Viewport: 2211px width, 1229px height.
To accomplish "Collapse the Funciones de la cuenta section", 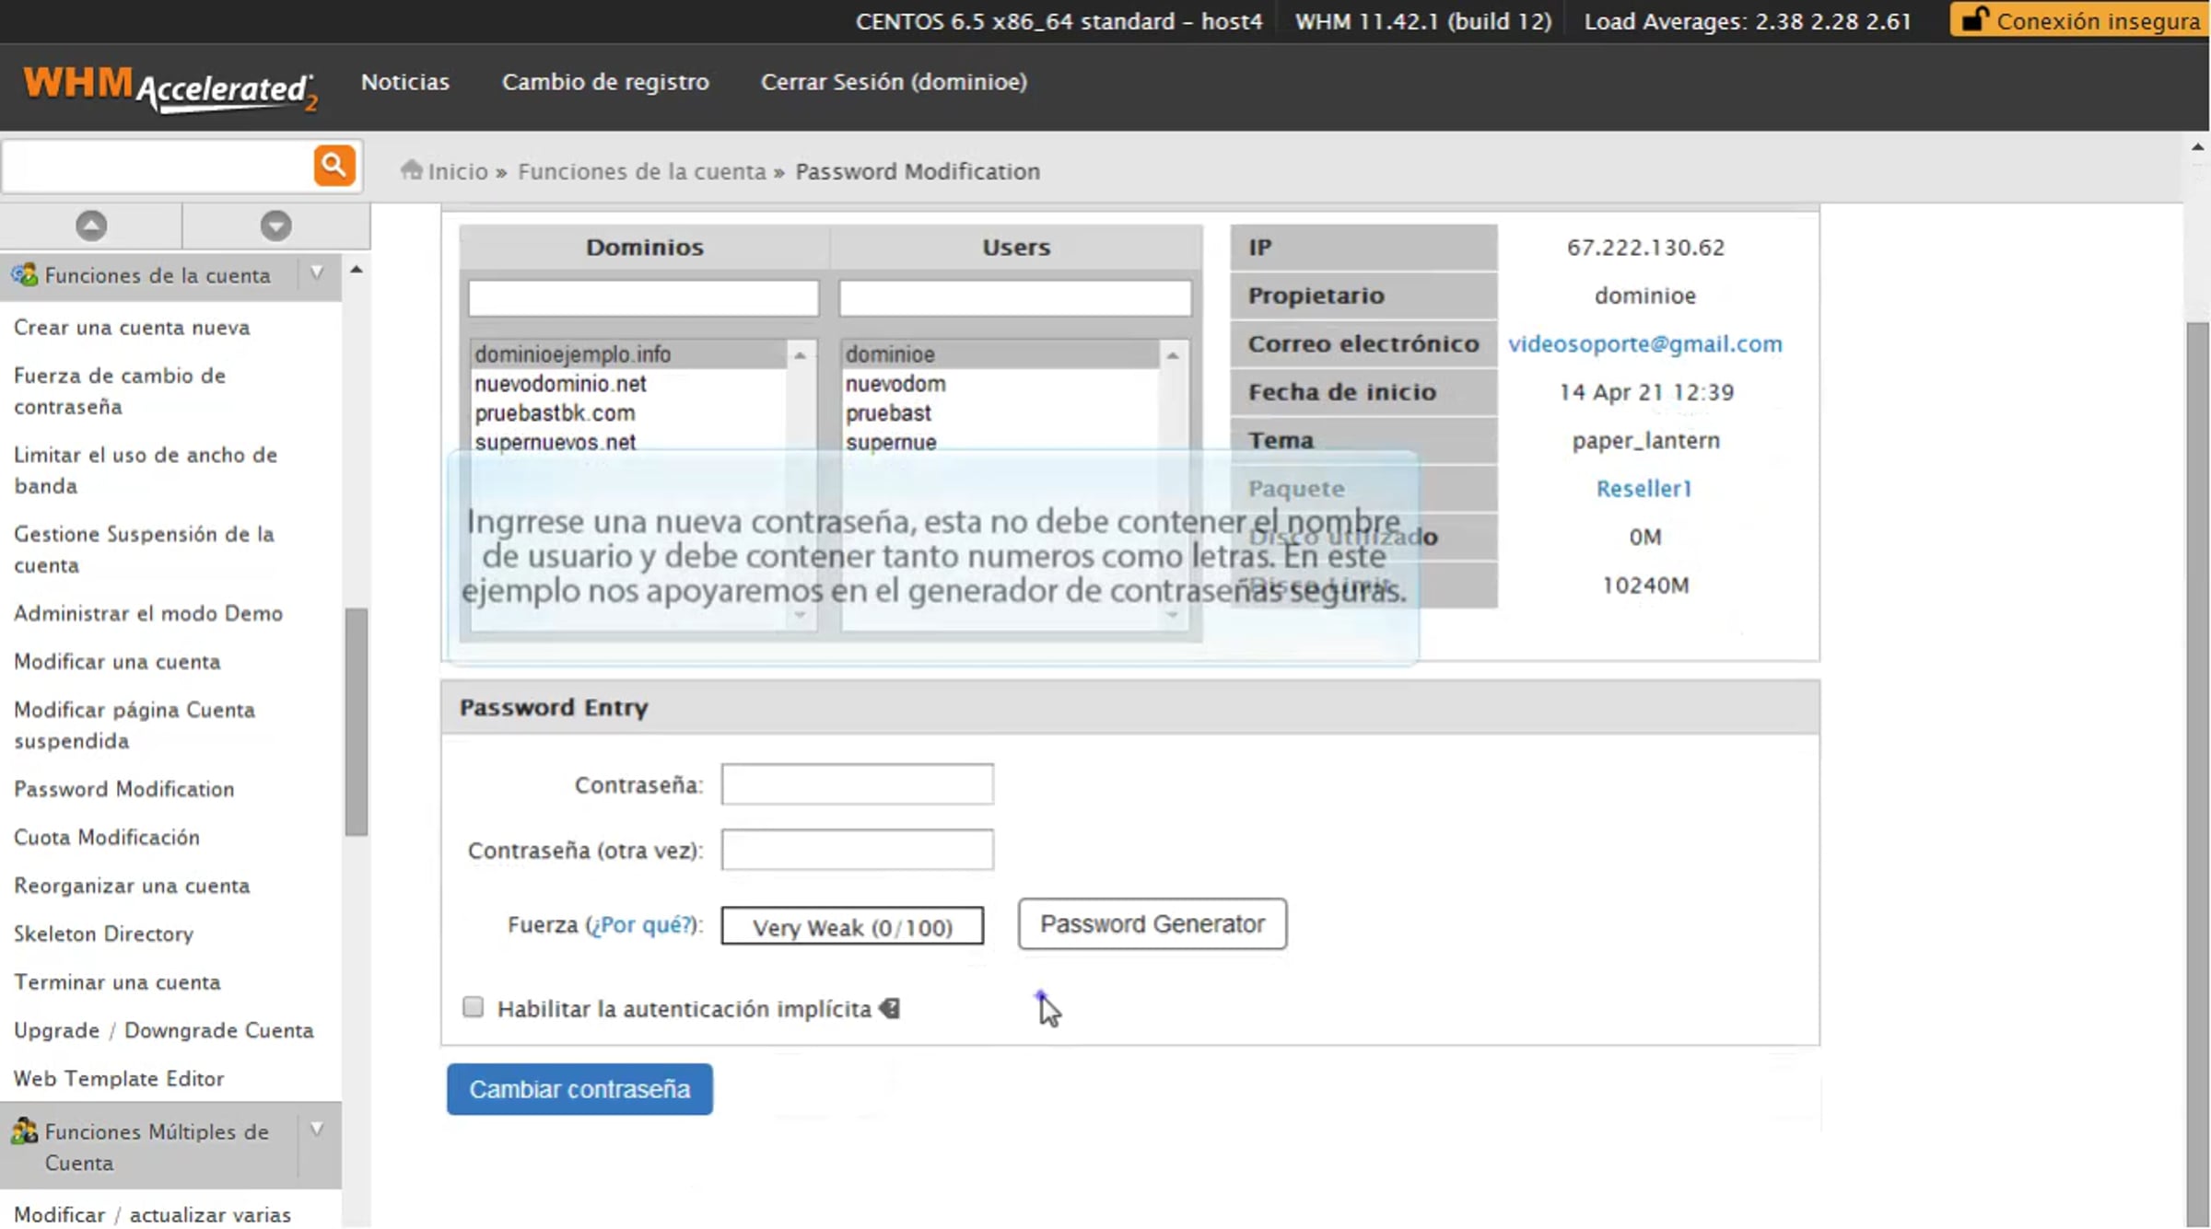I will [317, 273].
